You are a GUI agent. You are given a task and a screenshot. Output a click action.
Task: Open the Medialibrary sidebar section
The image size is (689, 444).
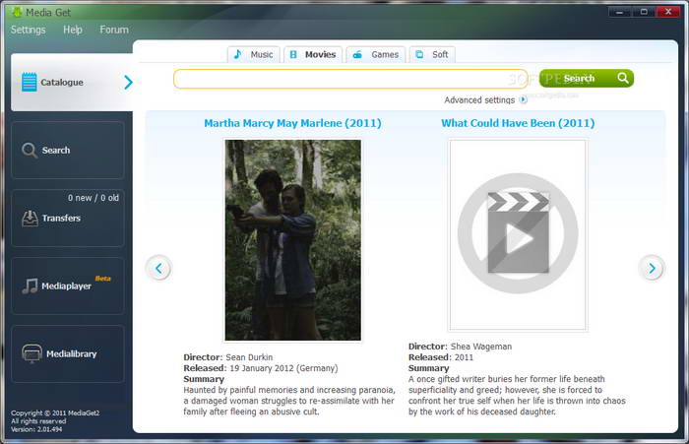coord(68,353)
